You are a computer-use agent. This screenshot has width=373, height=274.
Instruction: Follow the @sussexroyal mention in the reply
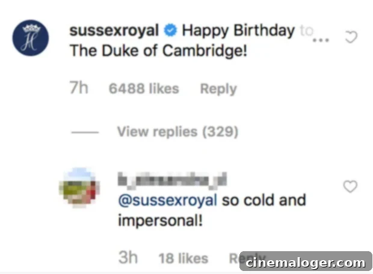[x=168, y=200]
